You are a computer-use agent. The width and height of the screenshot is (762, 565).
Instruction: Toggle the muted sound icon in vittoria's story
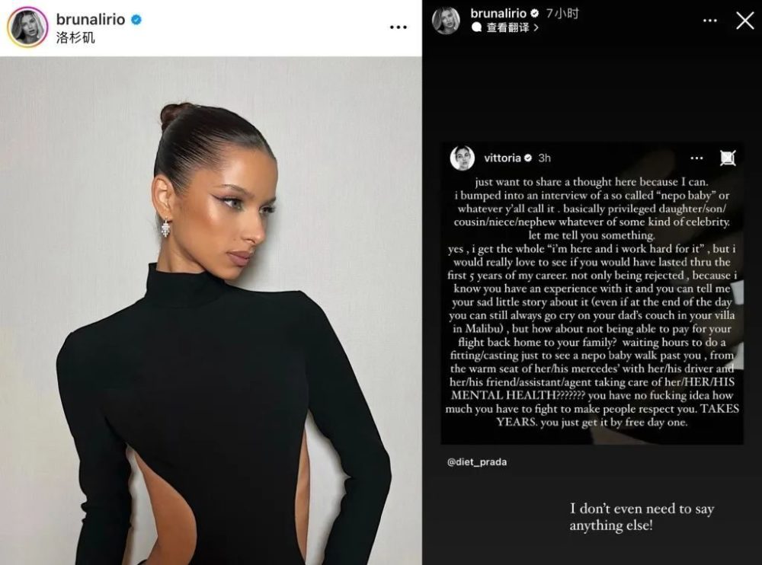[x=728, y=158]
